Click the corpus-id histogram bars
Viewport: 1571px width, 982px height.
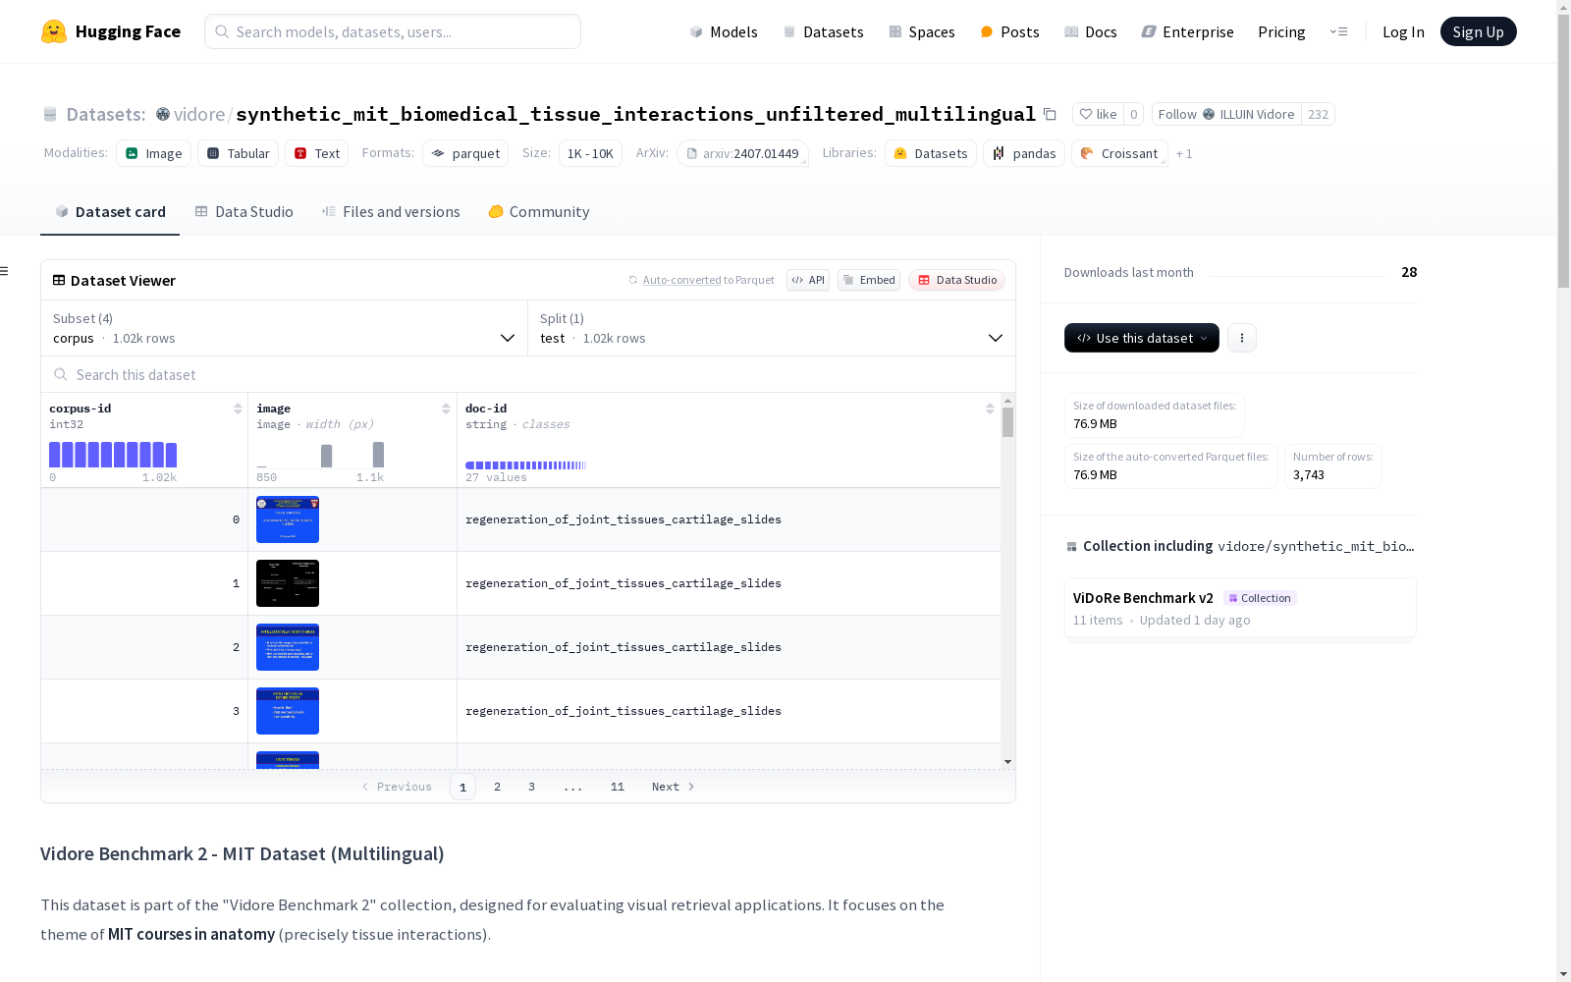113,455
